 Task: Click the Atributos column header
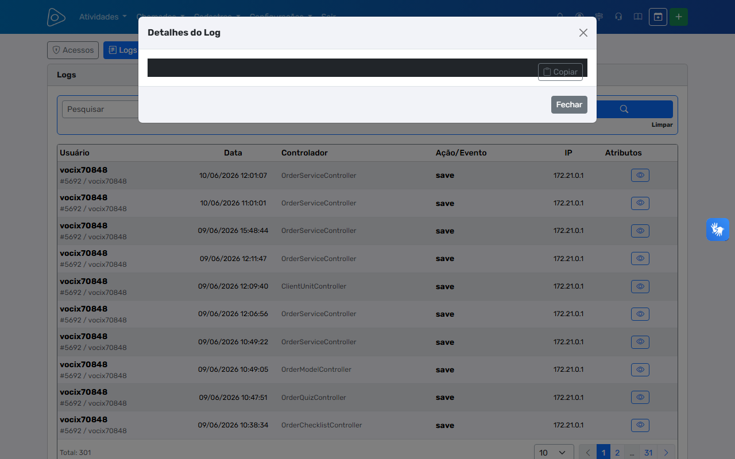click(624, 153)
